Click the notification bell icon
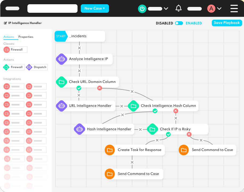The width and height of the screenshot is (244, 192). pyautogui.click(x=178, y=9)
